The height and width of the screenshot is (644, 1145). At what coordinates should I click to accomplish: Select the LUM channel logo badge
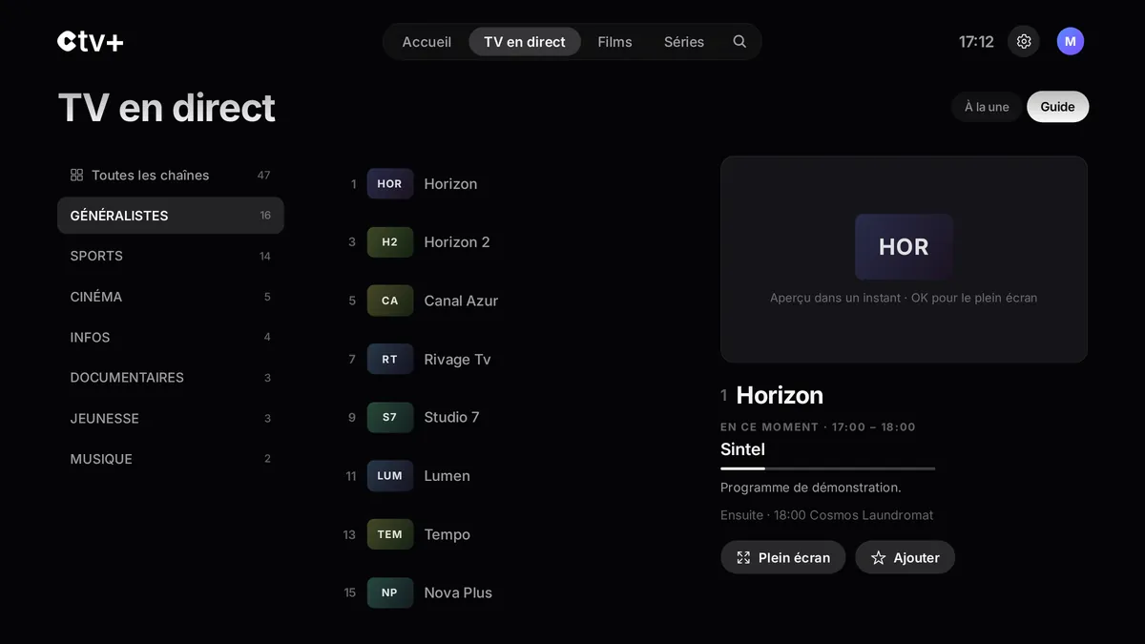[x=390, y=476]
